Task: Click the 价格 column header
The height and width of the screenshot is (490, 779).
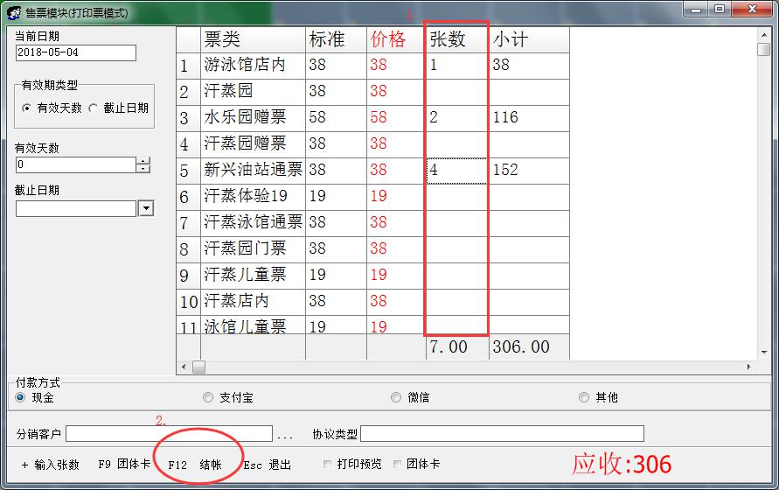Action: [x=395, y=39]
